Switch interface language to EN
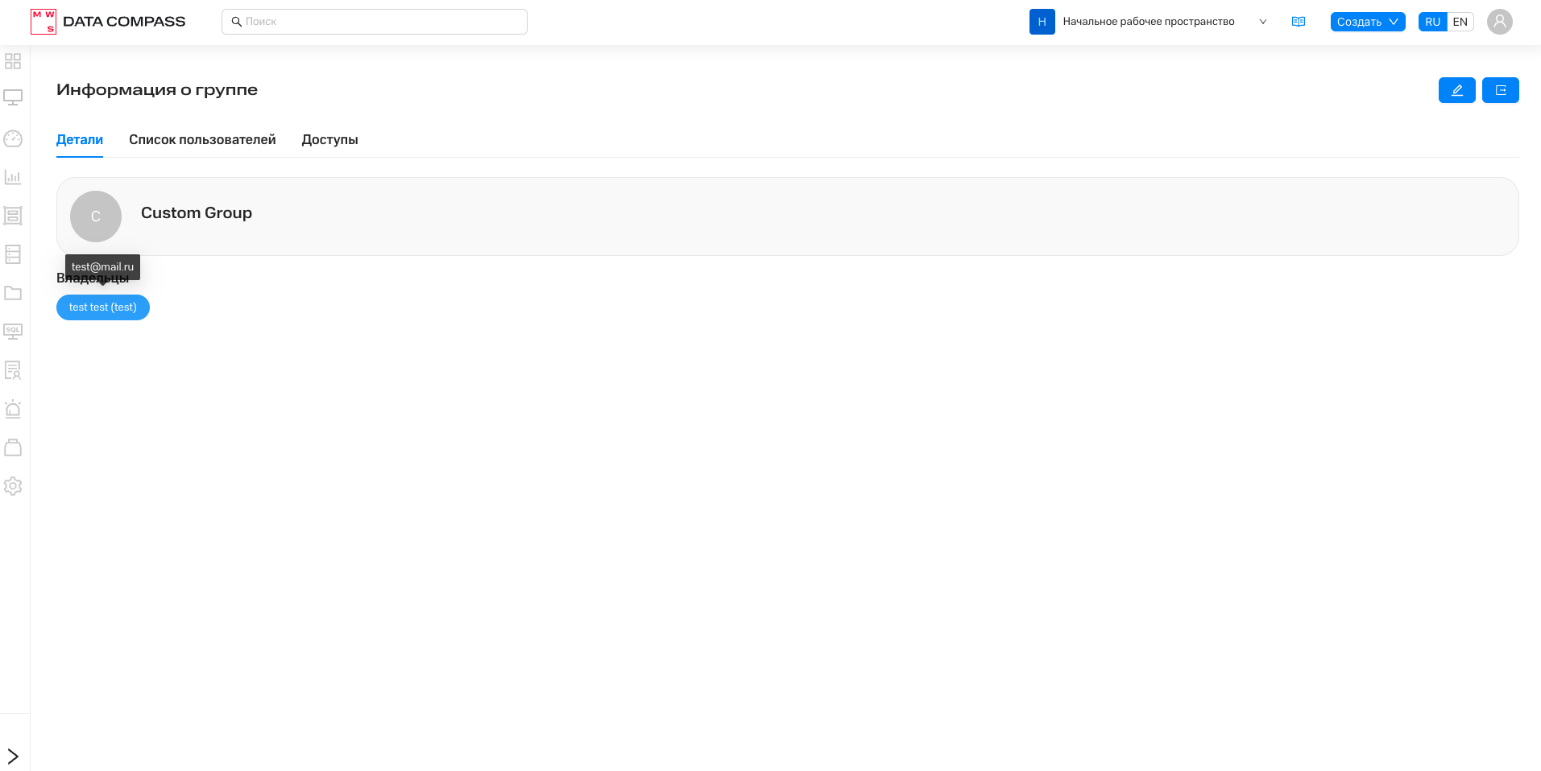Image resolution: width=1541 pixels, height=771 pixels. click(x=1460, y=22)
